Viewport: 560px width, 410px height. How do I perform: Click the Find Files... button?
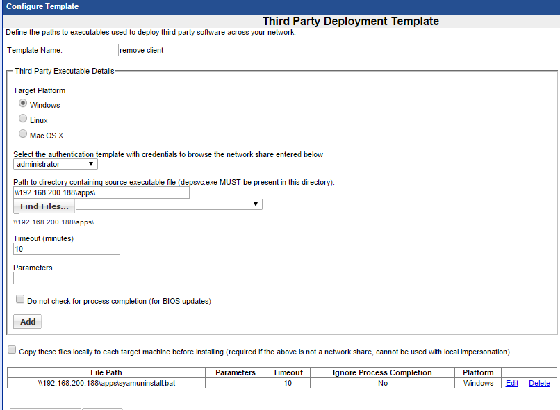tap(44, 206)
